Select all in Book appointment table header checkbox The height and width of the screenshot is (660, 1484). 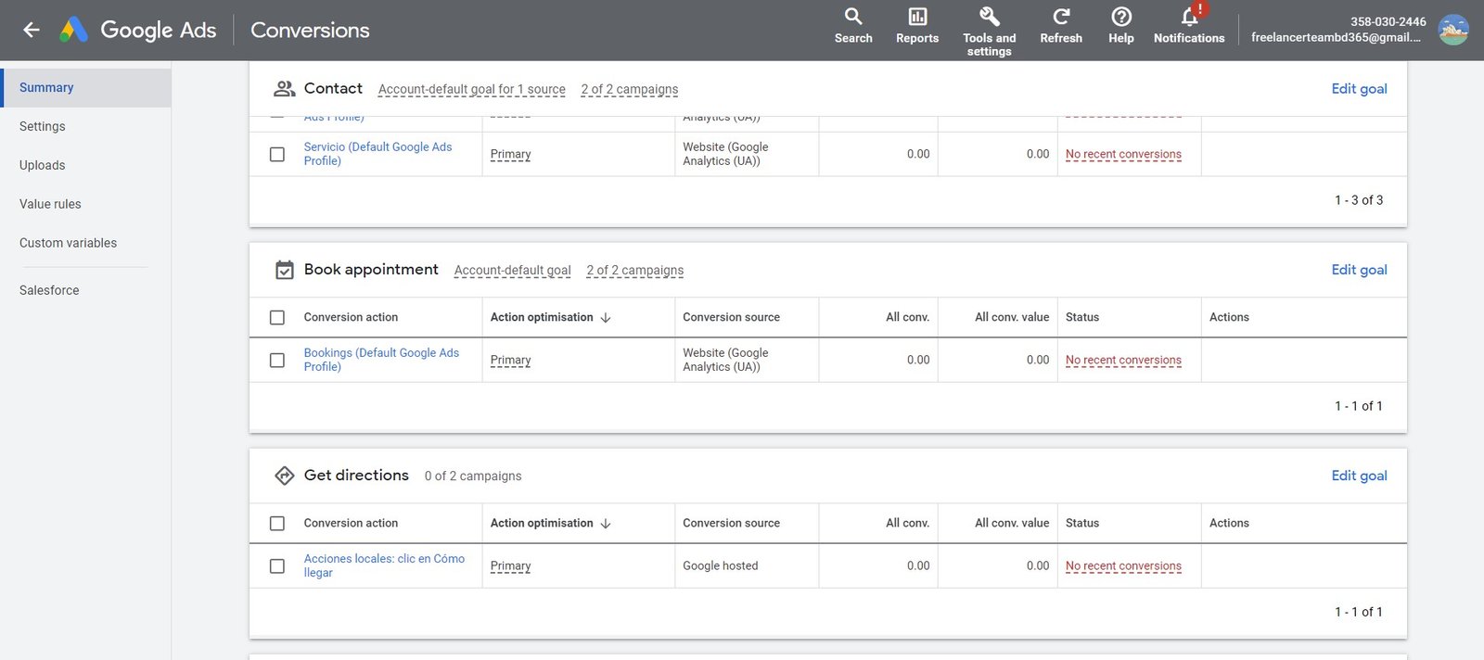click(x=277, y=317)
